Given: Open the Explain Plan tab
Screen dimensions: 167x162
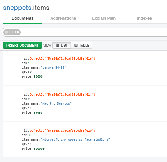Looking at the screenshot, I should tap(104, 18).
